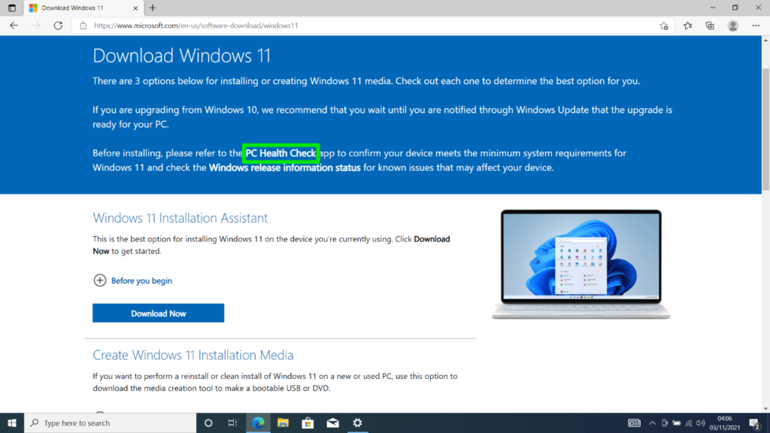The width and height of the screenshot is (770, 433).
Task: Open Task View on the taskbar
Action: pyautogui.click(x=232, y=422)
